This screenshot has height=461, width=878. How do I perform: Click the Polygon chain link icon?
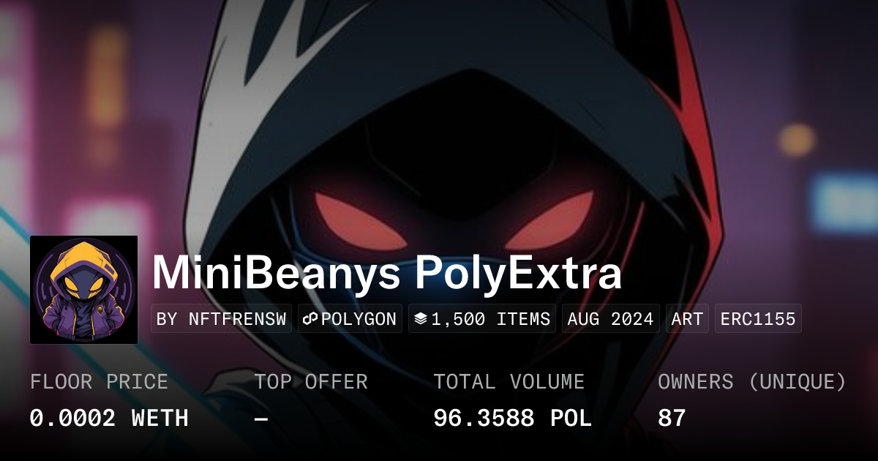click(309, 319)
